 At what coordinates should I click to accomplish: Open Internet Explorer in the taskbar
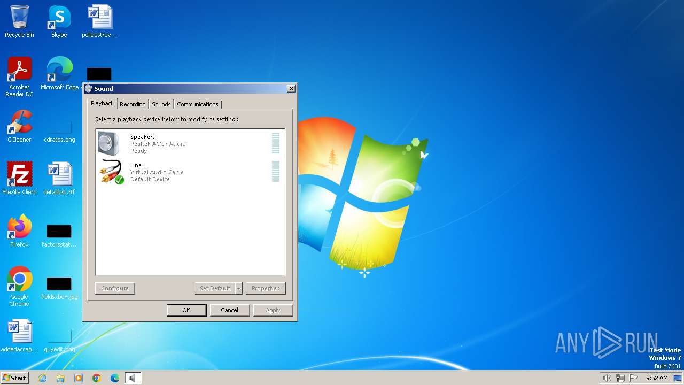coord(43,378)
